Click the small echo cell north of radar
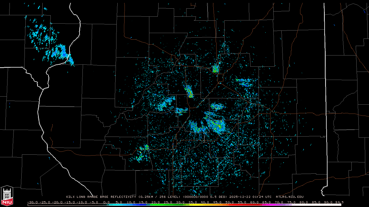 point(215,69)
